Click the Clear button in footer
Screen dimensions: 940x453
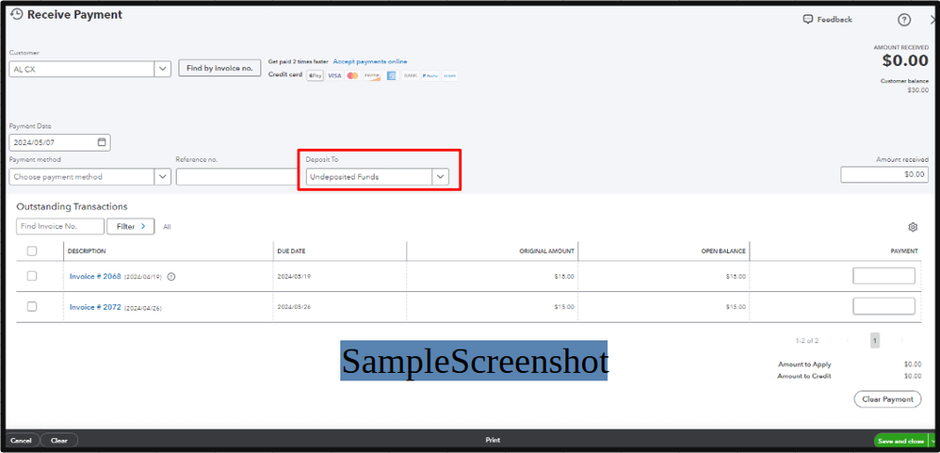[x=58, y=441]
